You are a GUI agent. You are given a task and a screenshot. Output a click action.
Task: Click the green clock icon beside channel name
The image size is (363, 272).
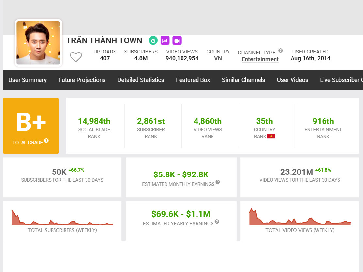[x=153, y=40]
